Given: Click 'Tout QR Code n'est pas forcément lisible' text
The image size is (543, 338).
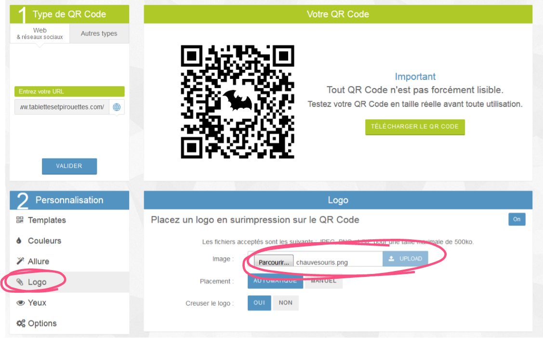Looking at the screenshot, I should 415,90.
